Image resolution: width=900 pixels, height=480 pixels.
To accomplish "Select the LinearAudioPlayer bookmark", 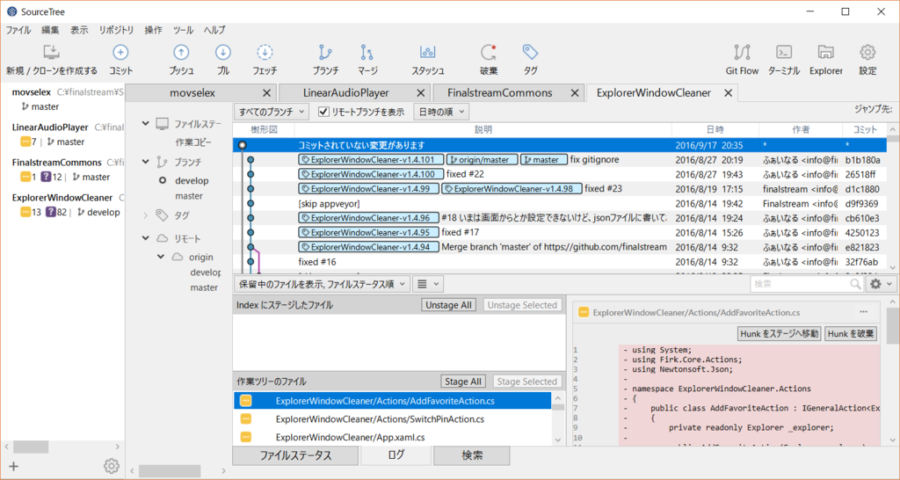I will pyautogui.click(x=50, y=127).
